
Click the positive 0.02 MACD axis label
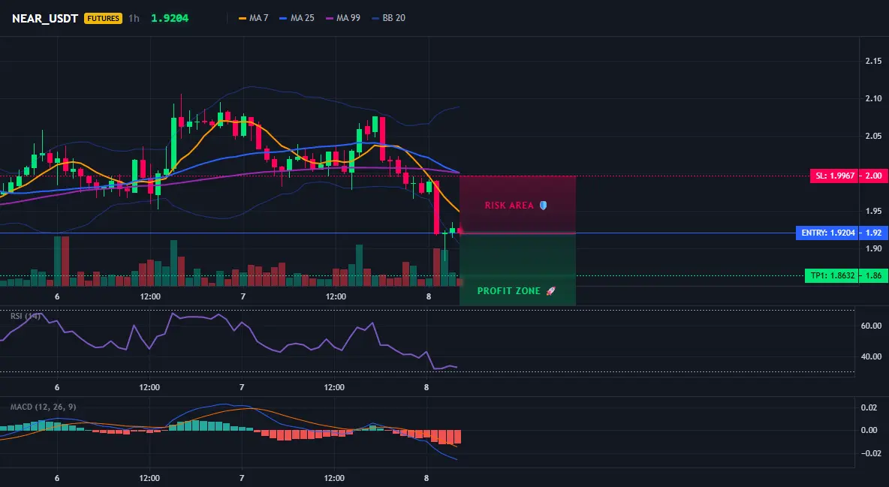click(x=869, y=407)
